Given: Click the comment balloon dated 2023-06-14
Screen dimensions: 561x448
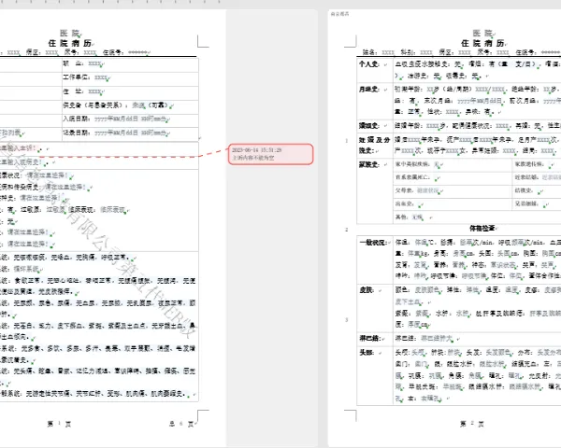Looking at the screenshot, I should tap(271, 154).
